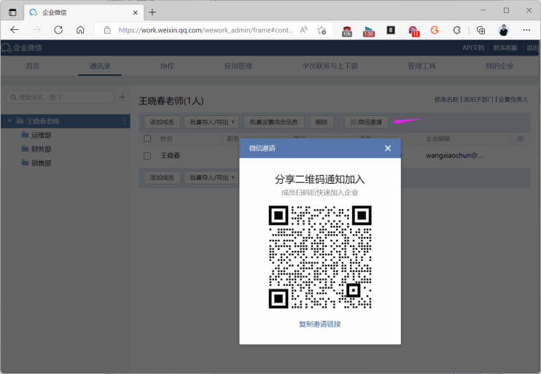Collapse the 王晓春老师 tree node arrow
Image resolution: width=541 pixels, height=374 pixels.
pyautogui.click(x=9, y=121)
